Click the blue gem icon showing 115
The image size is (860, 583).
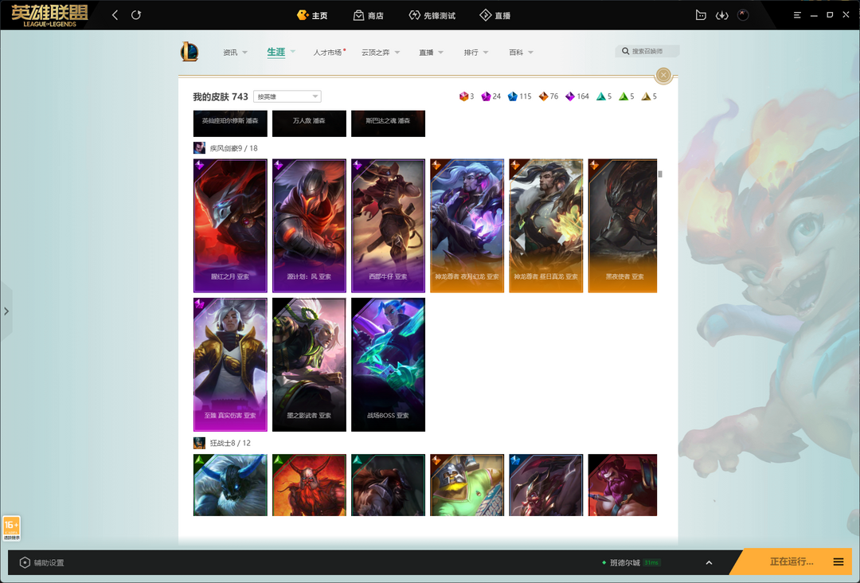(x=513, y=96)
